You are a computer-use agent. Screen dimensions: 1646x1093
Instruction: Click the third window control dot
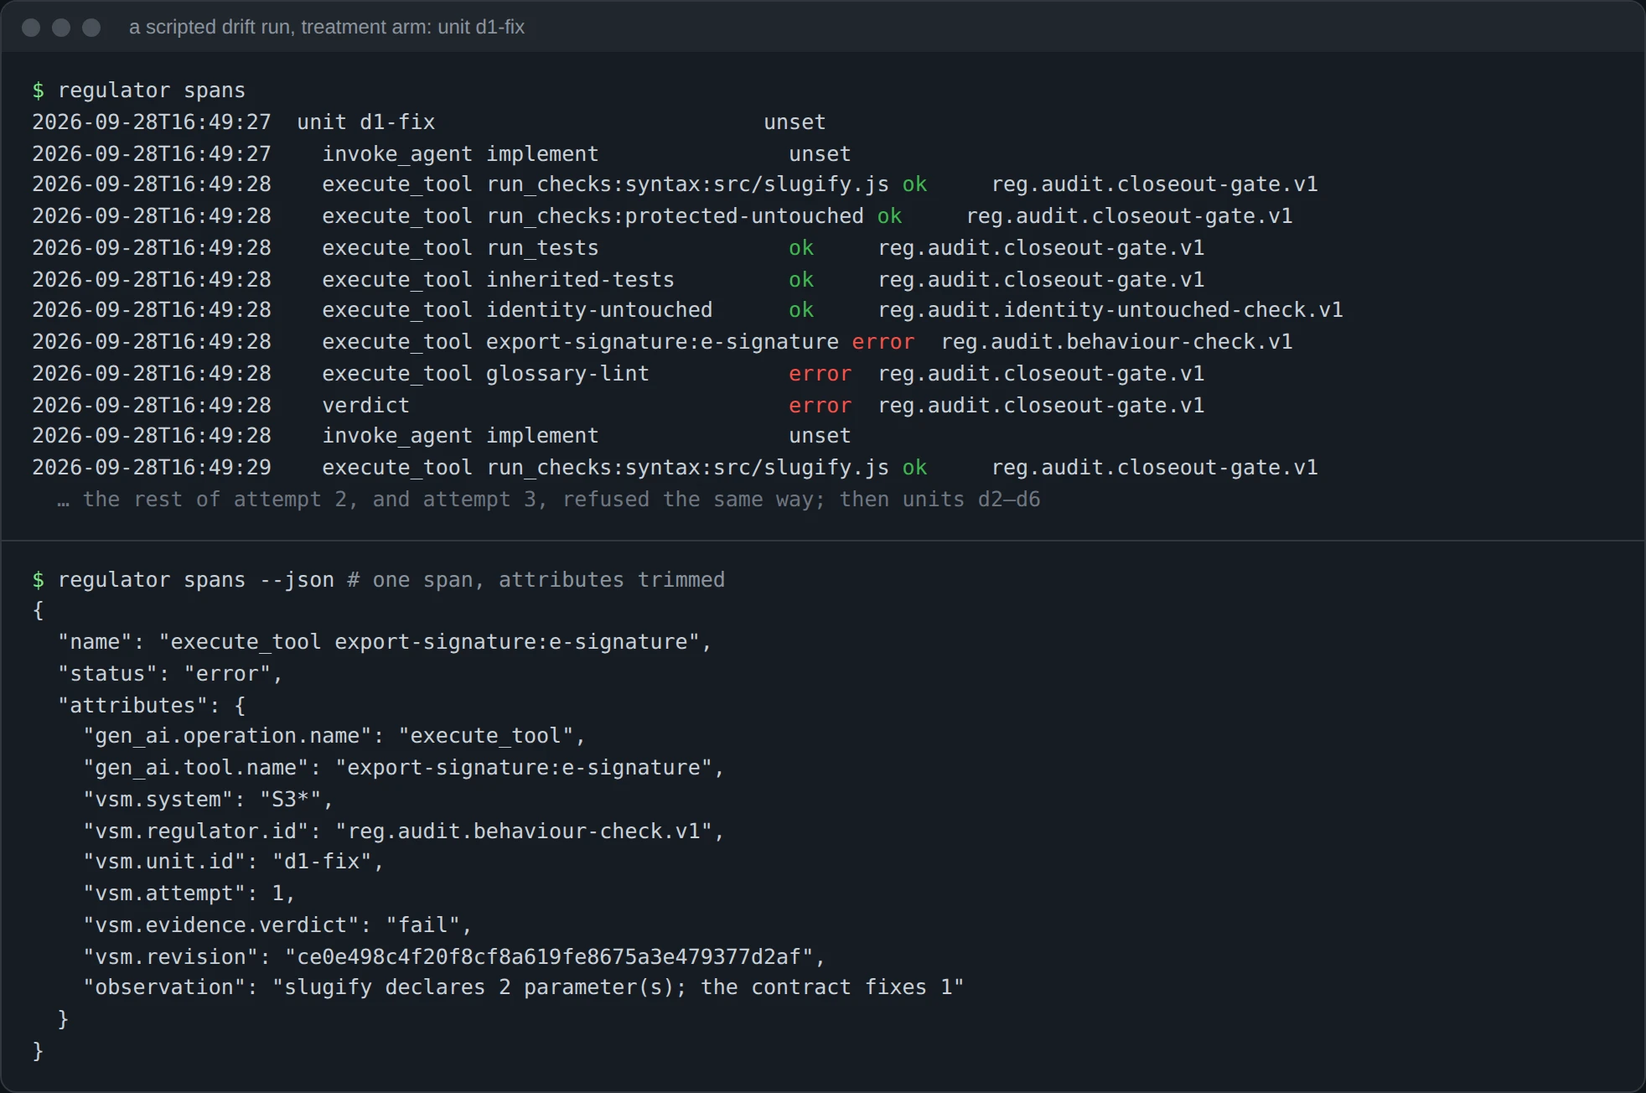point(91,28)
